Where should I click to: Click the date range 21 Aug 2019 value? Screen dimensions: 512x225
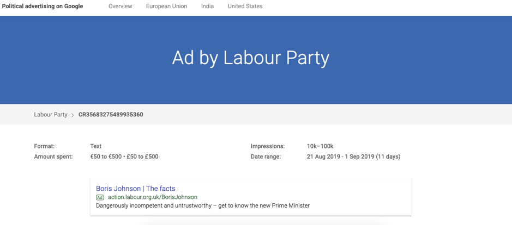(x=353, y=157)
